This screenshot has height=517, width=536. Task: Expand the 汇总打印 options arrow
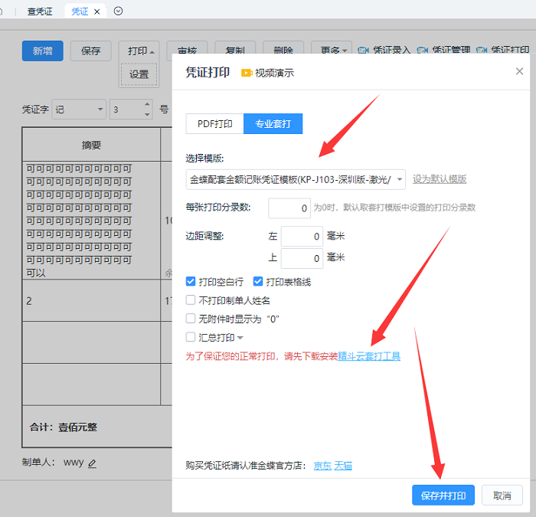tap(240, 338)
